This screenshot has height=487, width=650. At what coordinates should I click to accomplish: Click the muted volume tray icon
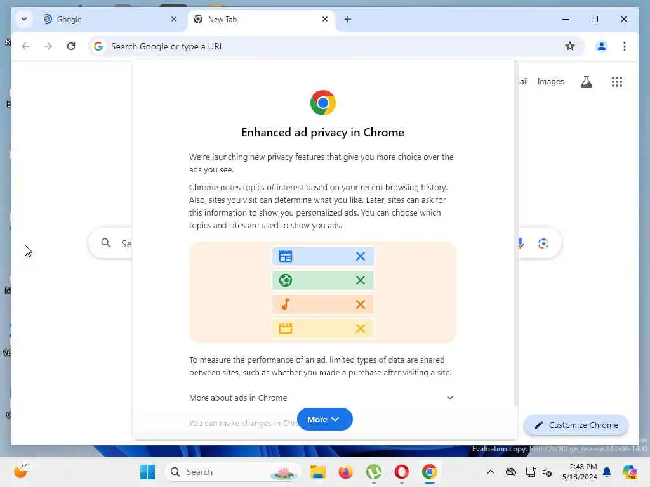547,472
